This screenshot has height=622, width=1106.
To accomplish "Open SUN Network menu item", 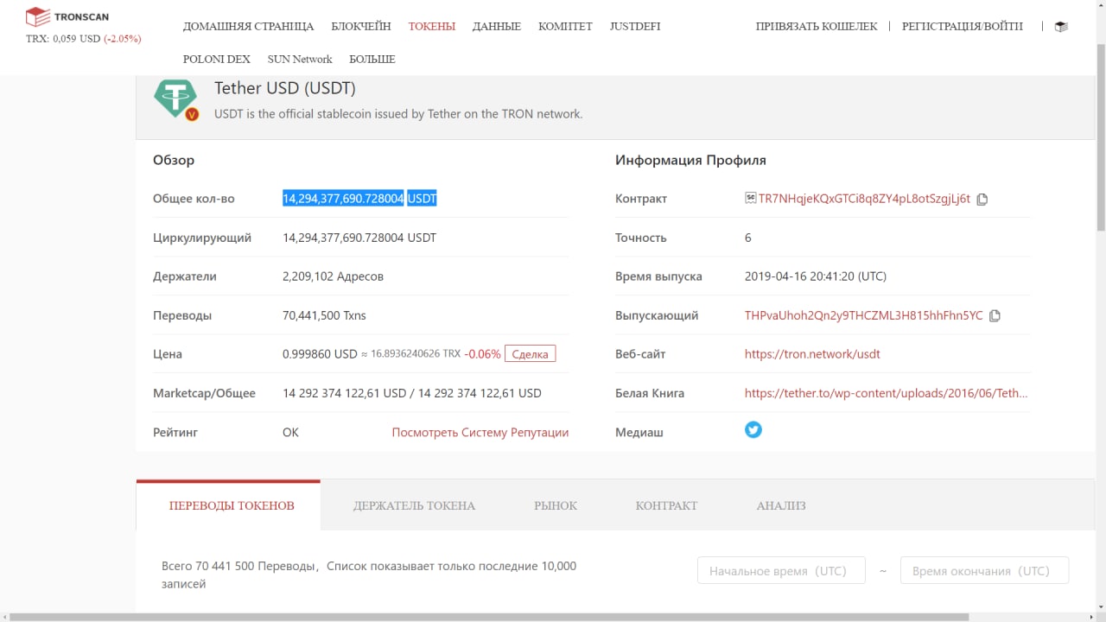I will click(x=300, y=60).
